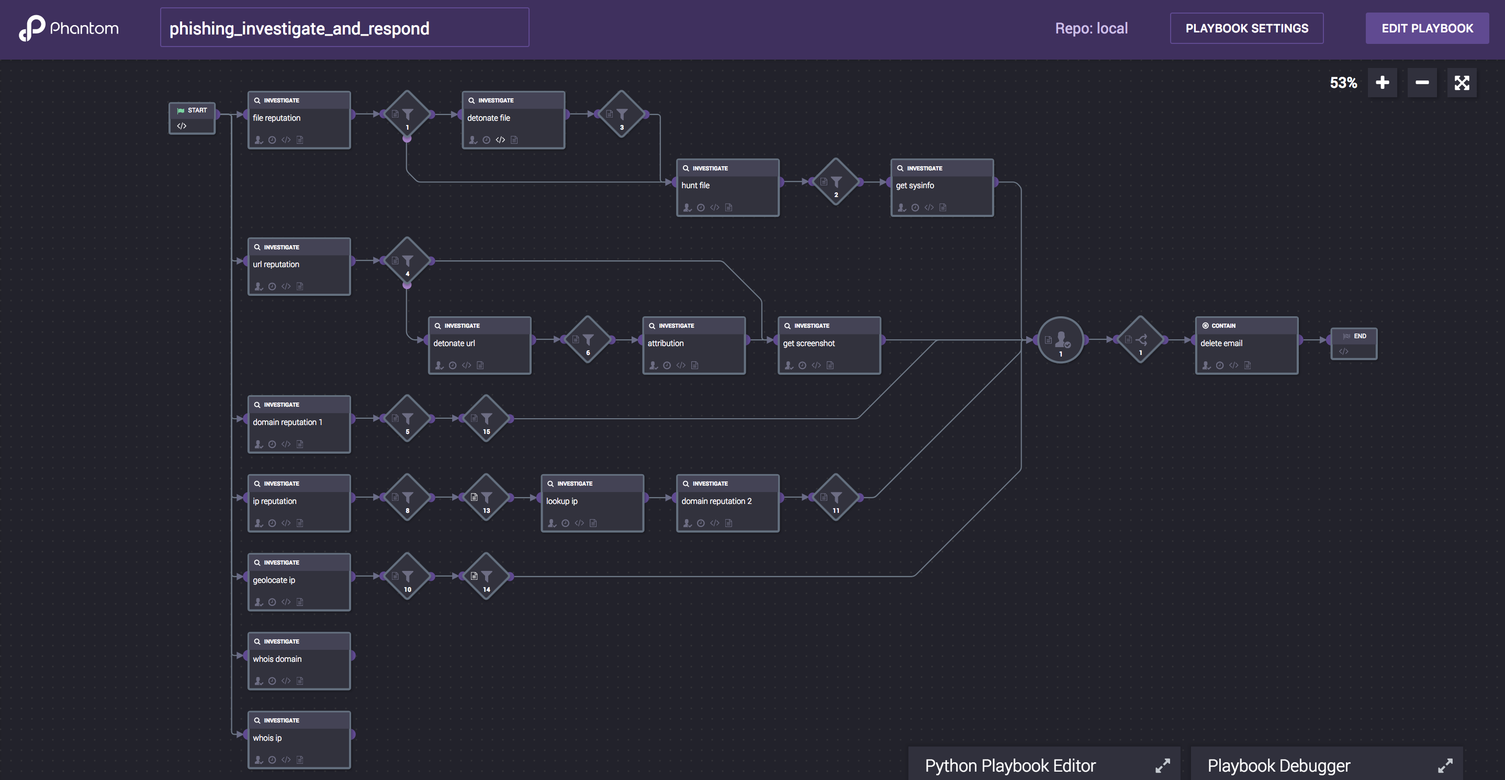Click the Edit Playbook button
This screenshot has height=780, width=1505.
pyautogui.click(x=1427, y=28)
